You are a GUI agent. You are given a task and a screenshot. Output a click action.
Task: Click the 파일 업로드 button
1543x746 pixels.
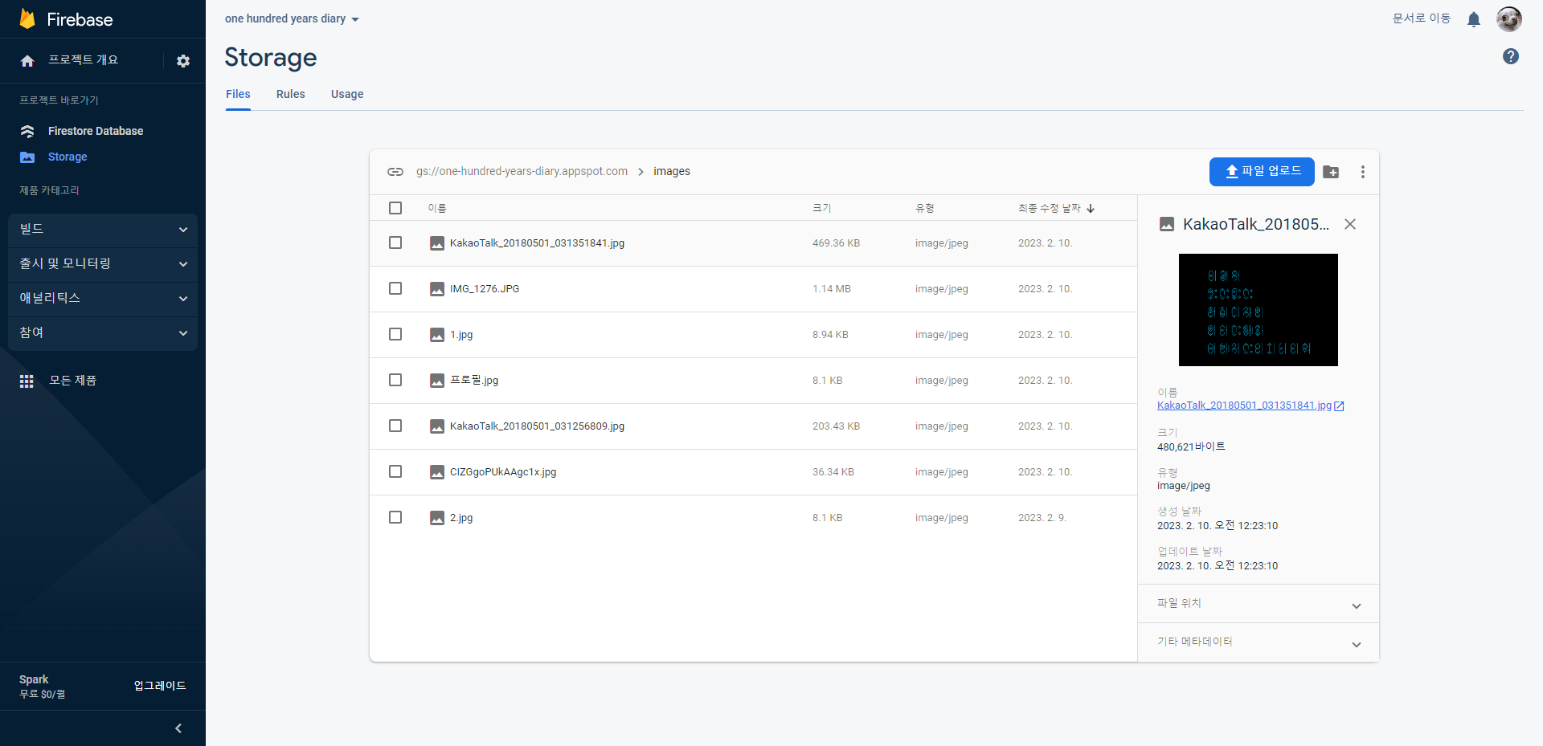coord(1262,172)
